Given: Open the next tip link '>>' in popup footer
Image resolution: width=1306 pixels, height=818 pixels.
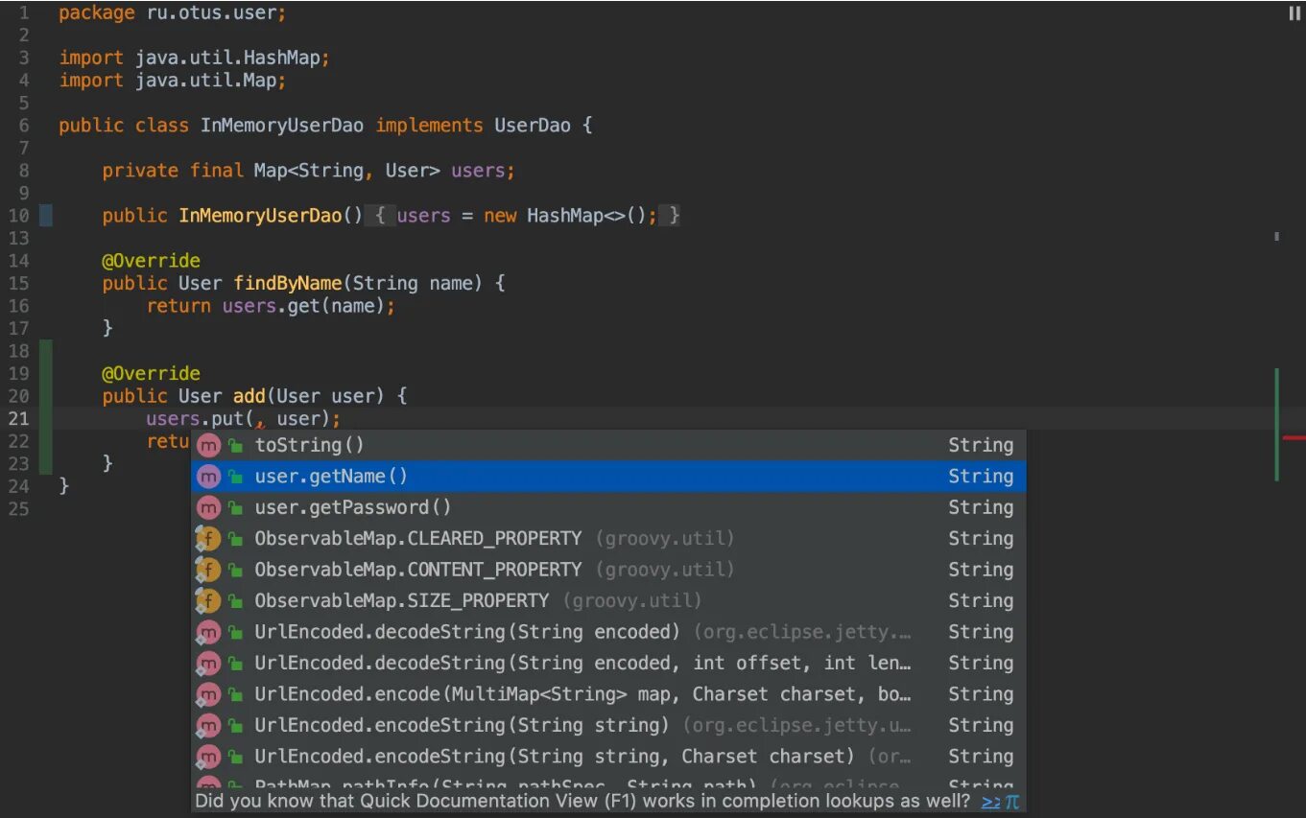Looking at the screenshot, I should coord(990,801).
